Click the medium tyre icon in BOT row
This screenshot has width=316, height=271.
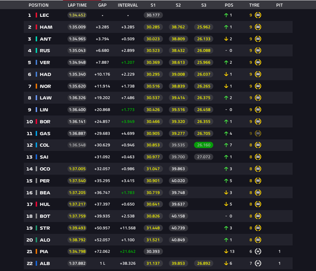[x=258, y=216]
